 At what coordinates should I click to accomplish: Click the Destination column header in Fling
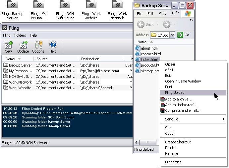pyautogui.click(x=101, y=59)
